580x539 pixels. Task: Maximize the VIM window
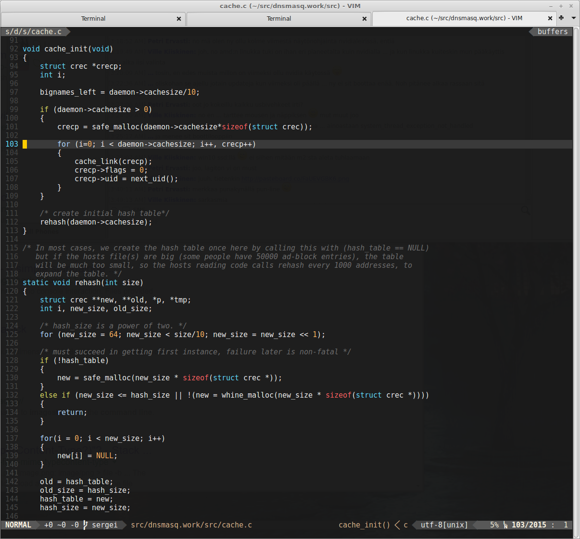tap(561, 6)
